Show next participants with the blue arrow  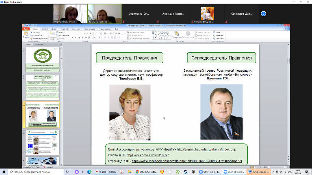(x=263, y=13)
